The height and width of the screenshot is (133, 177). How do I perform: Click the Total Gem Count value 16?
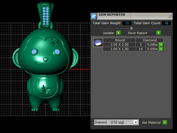[x=166, y=23]
